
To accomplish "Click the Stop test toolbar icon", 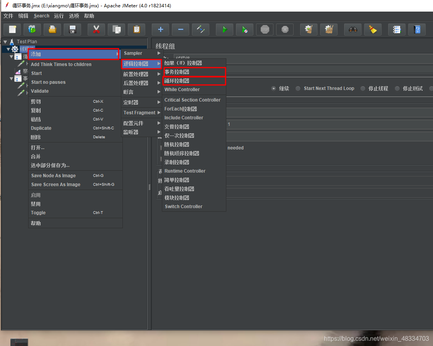I will [x=265, y=29].
